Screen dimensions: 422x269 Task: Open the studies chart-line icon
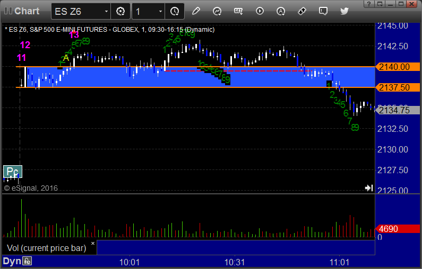[x=217, y=11]
